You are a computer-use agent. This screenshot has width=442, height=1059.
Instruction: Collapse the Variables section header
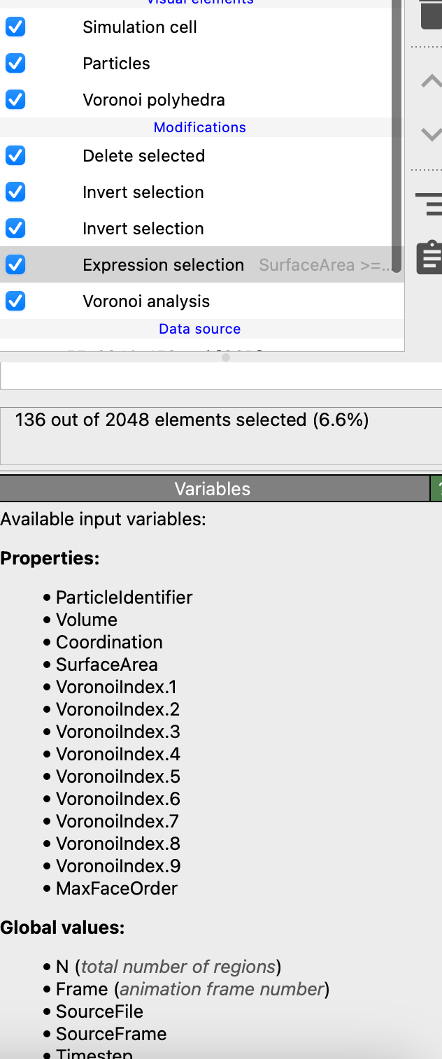tap(212, 488)
